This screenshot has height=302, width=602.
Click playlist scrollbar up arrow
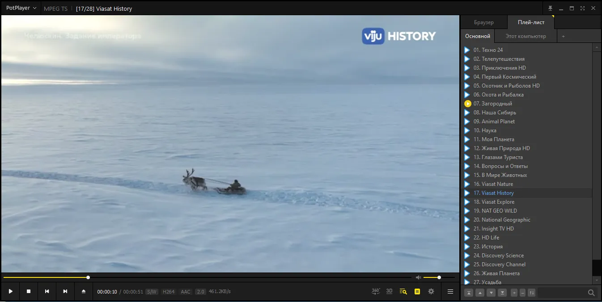click(x=597, y=47)
